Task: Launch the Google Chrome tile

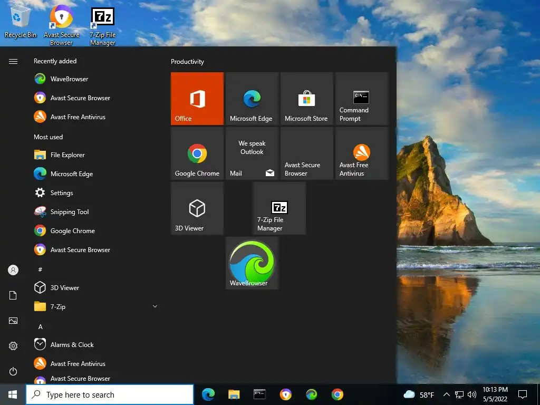Action: pos(197,153)
